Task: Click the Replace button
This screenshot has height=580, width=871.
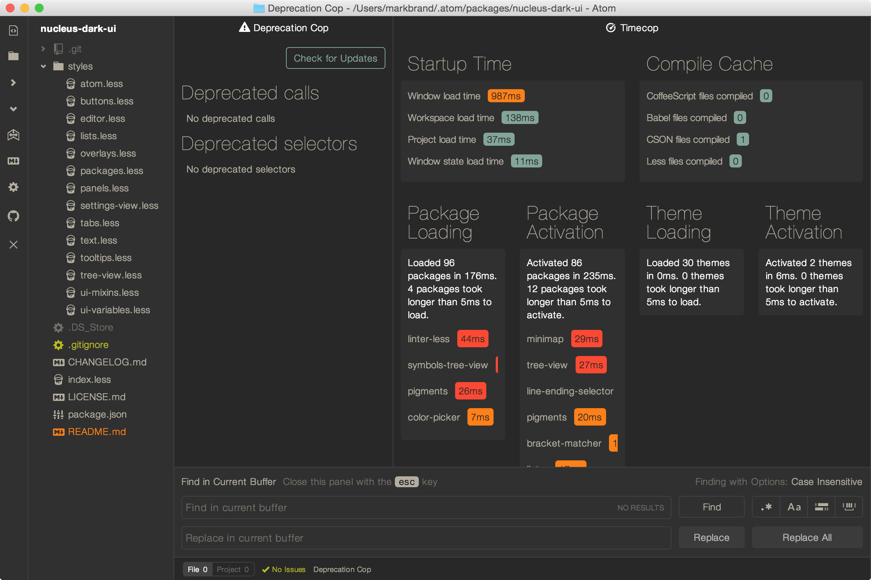Action: tap(711, 538)
